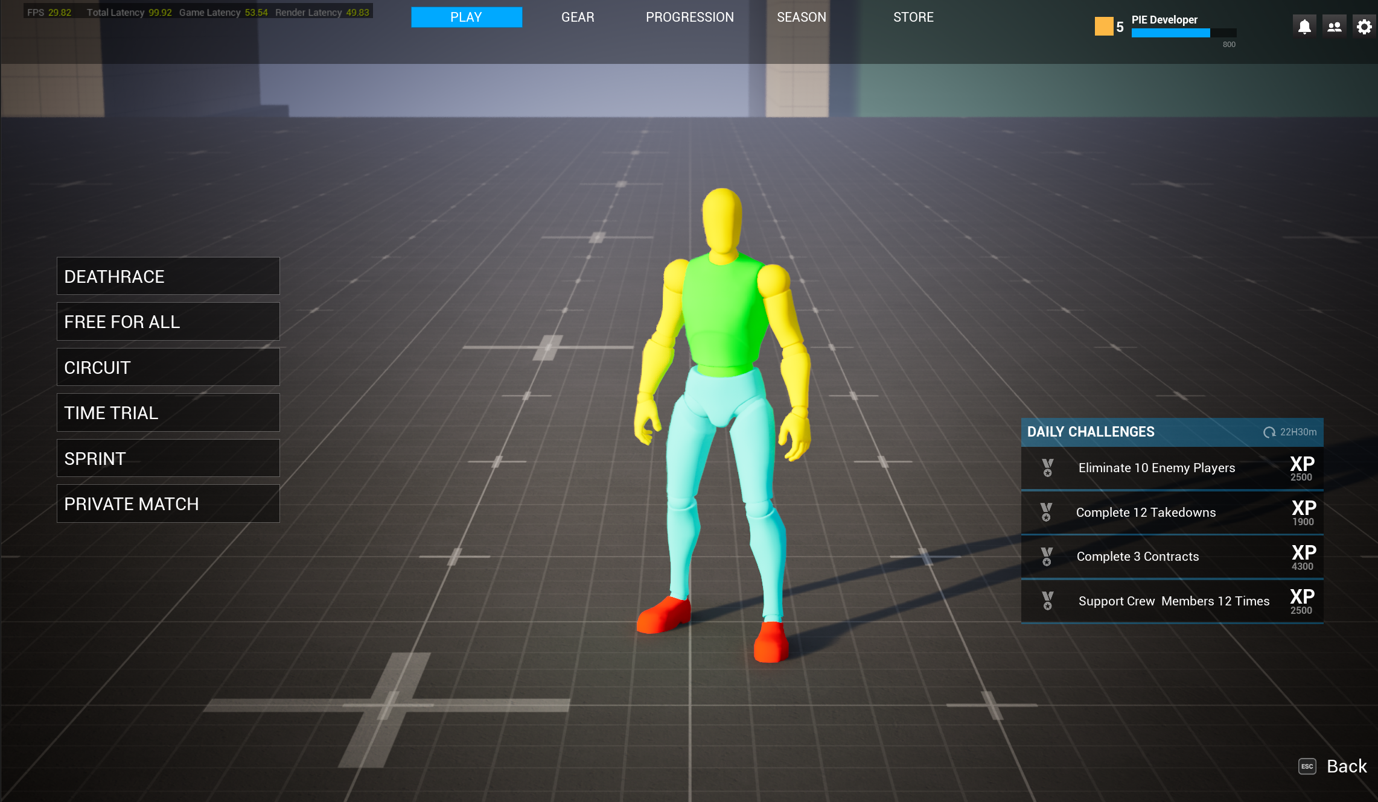The height and width of the screenshot is (802, 1378).
Task: Open the PROGRESSION tab
Action: tap(689, 17)
